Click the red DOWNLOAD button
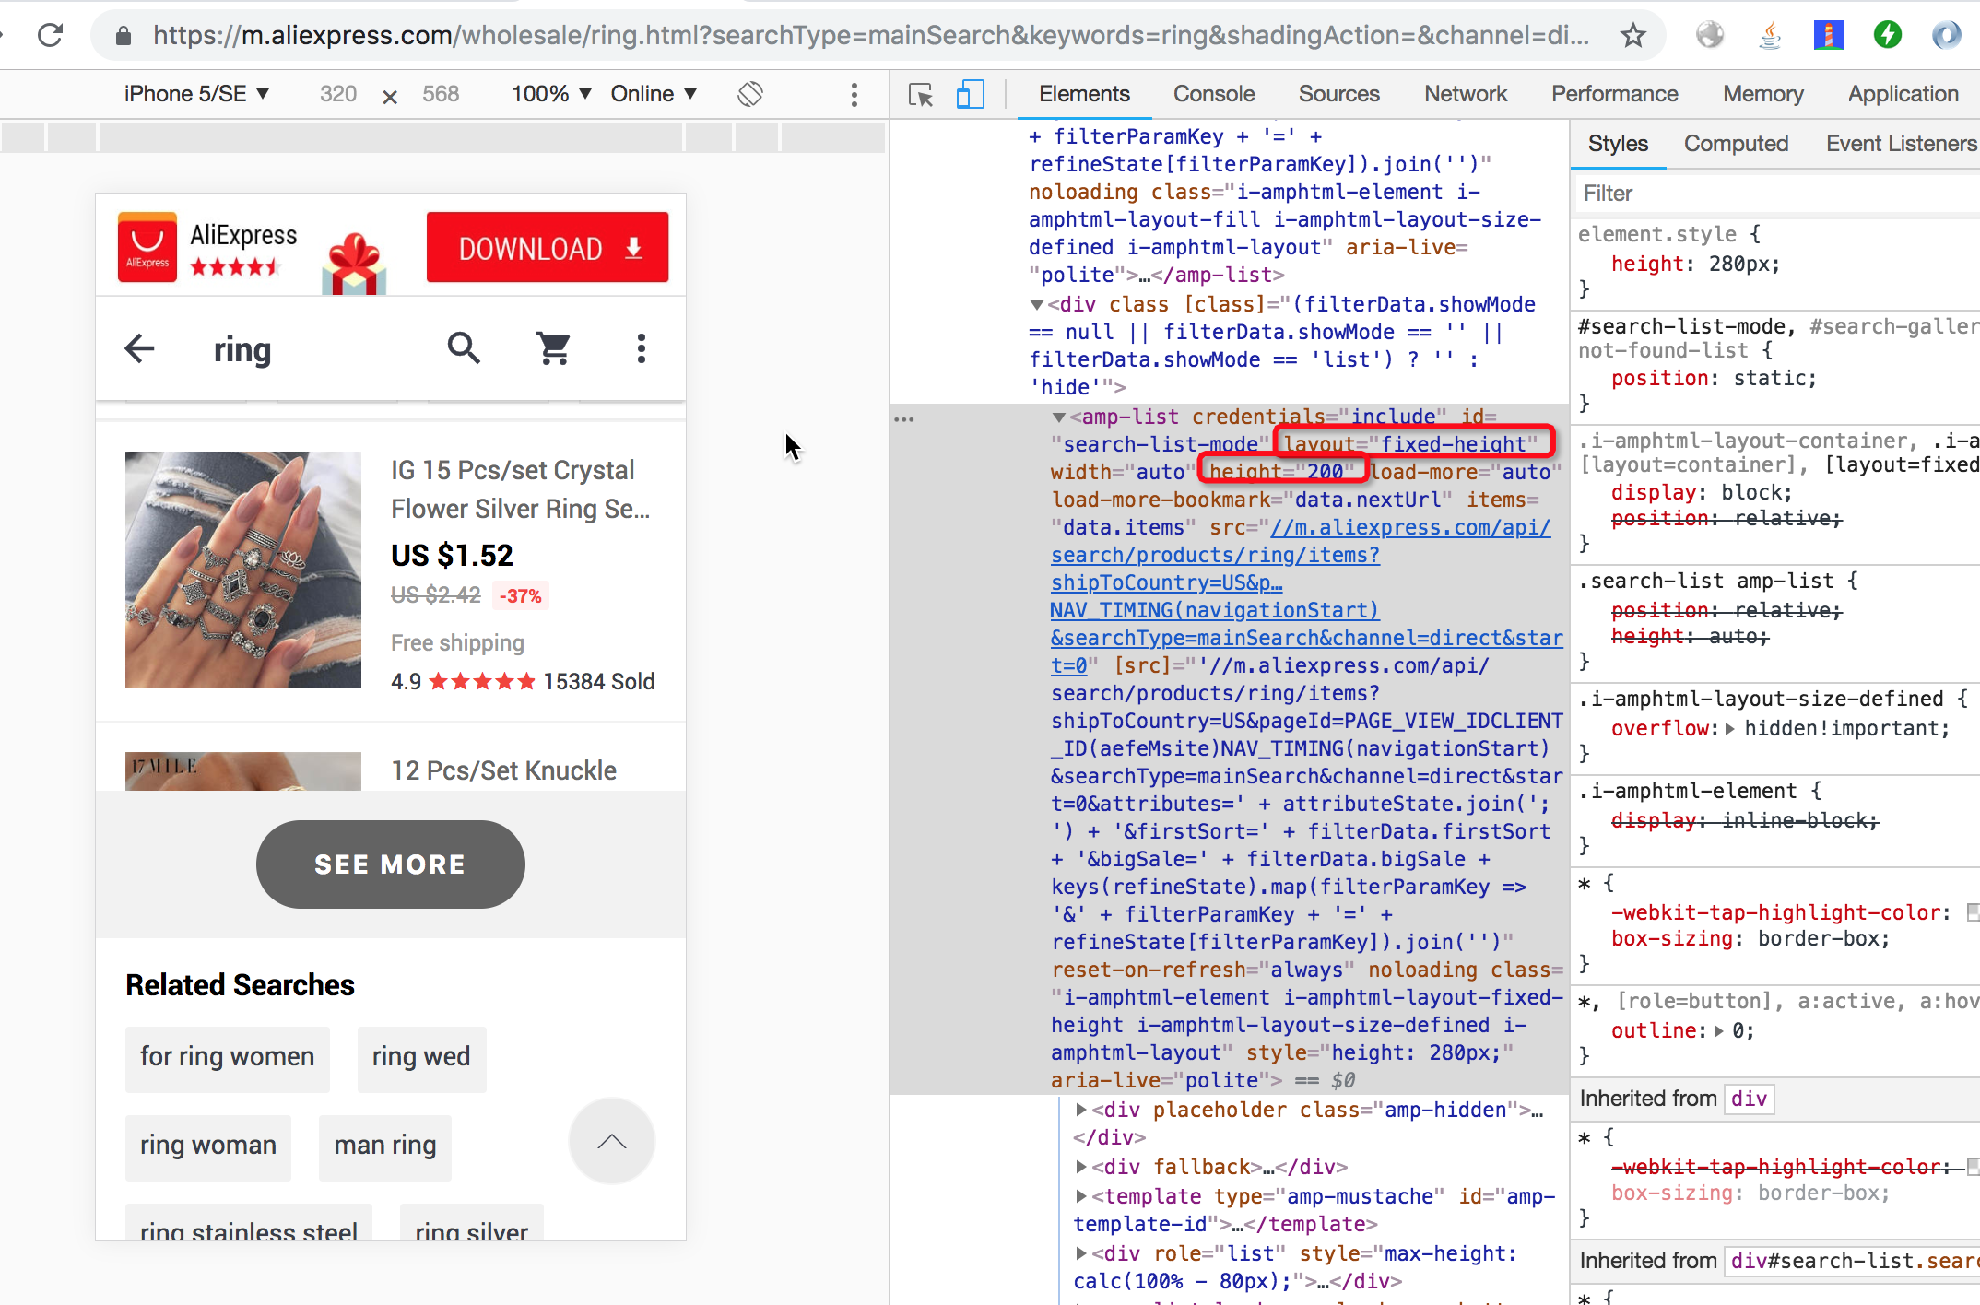1980x1305 pixels. [548, 248]
